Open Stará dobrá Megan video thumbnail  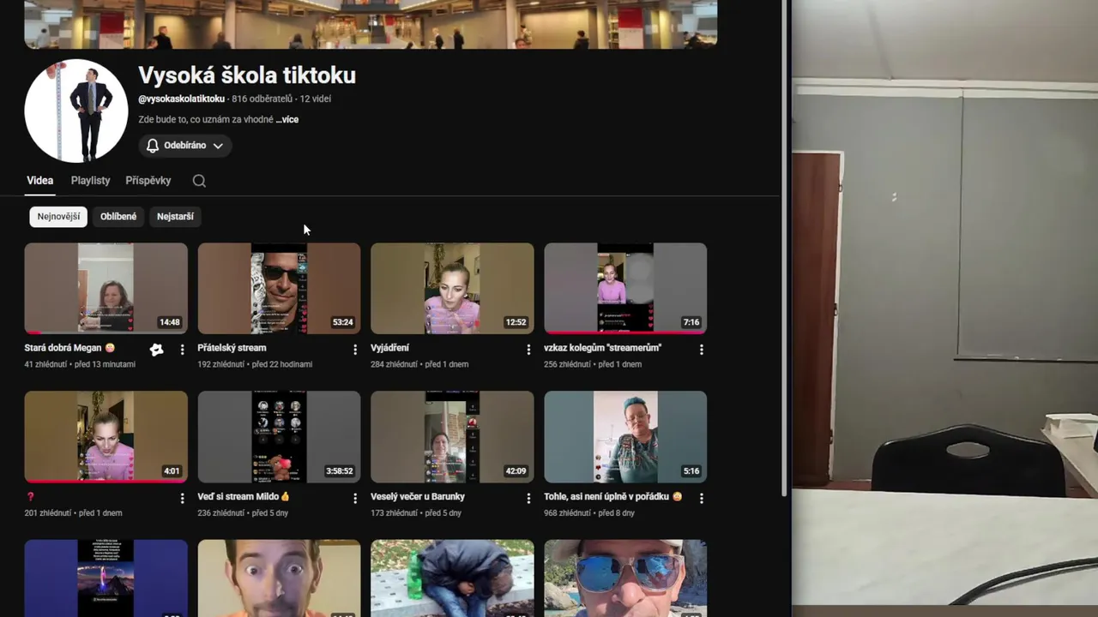click(x=106, y=288)
